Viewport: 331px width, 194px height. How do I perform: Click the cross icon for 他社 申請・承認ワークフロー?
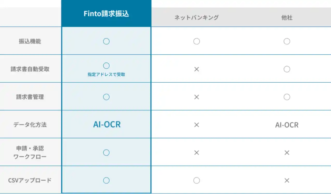287,153
